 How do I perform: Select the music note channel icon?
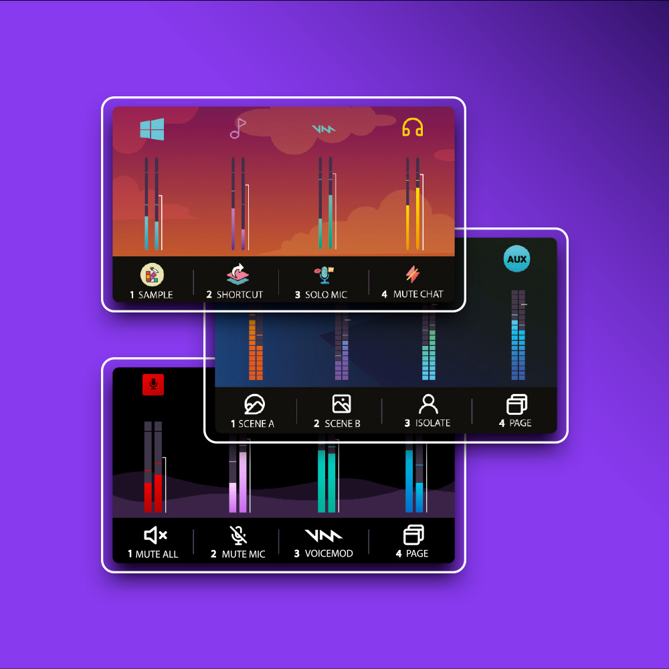click(237, 128)
